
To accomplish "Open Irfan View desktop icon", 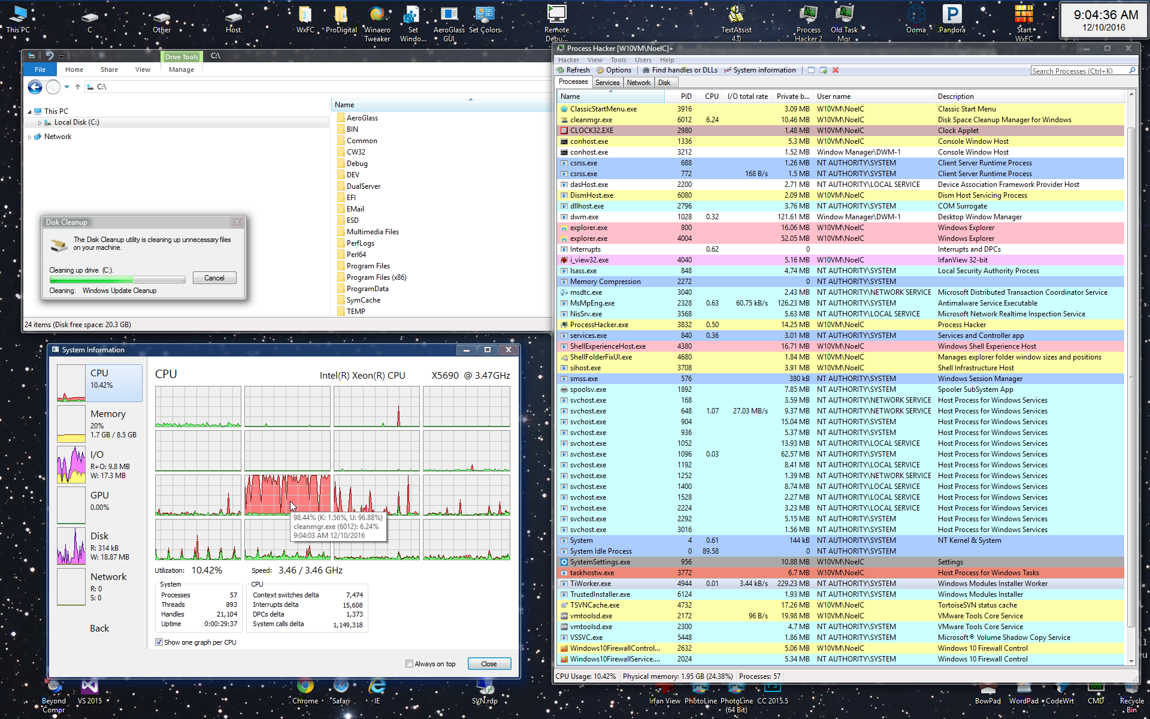I will [x=664, y=695].
